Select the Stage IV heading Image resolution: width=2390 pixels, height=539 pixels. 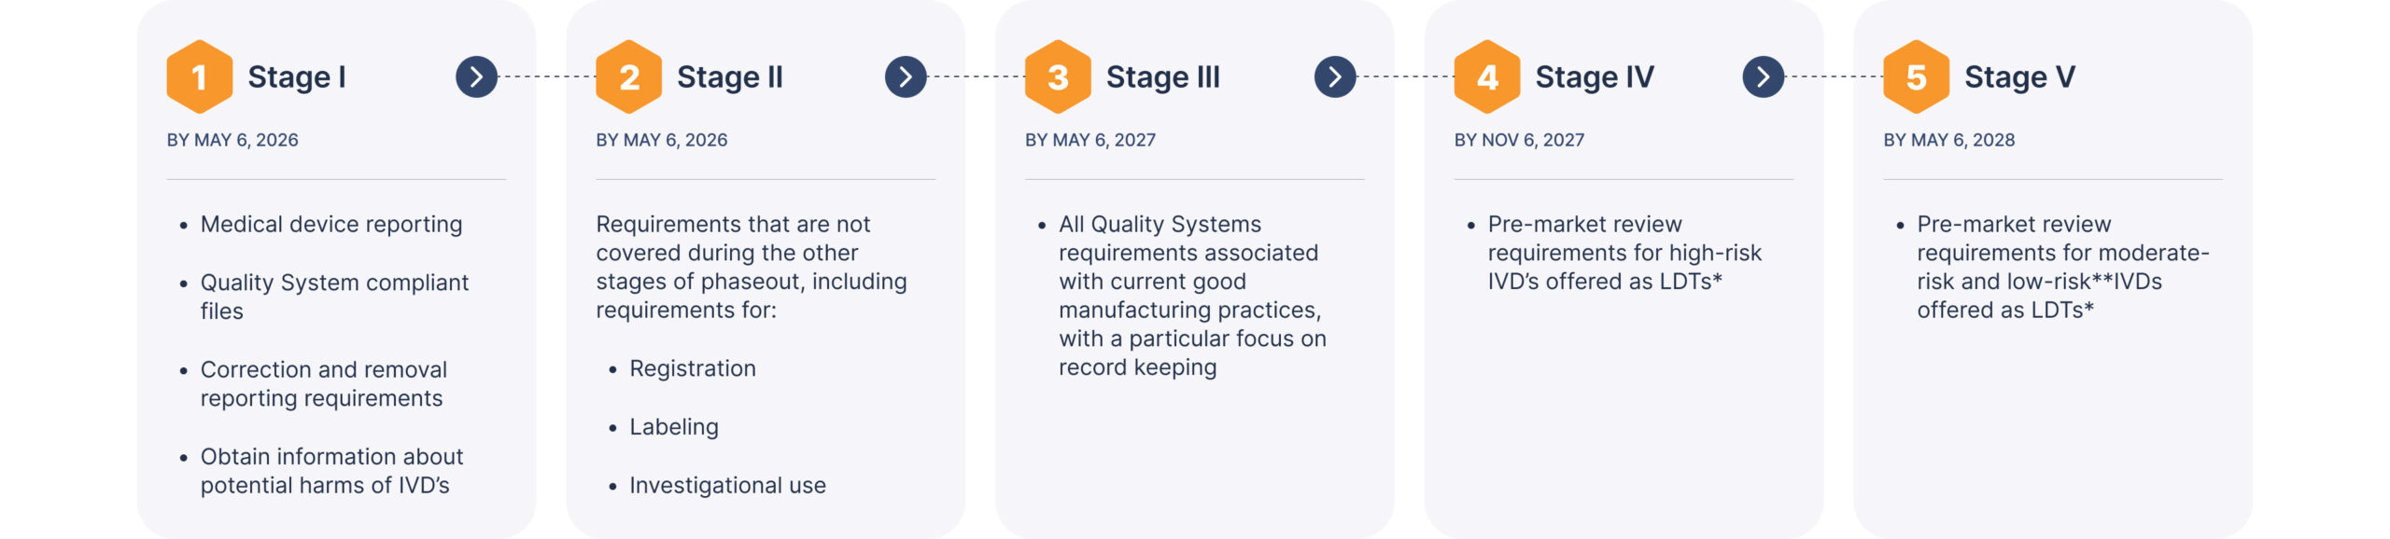[x=1594, y=76]
